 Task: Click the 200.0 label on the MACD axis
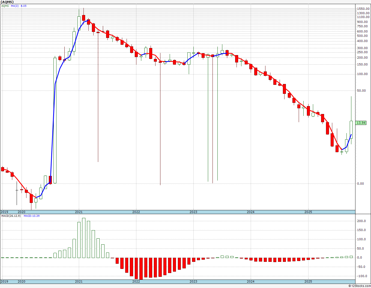pos(361,221)
